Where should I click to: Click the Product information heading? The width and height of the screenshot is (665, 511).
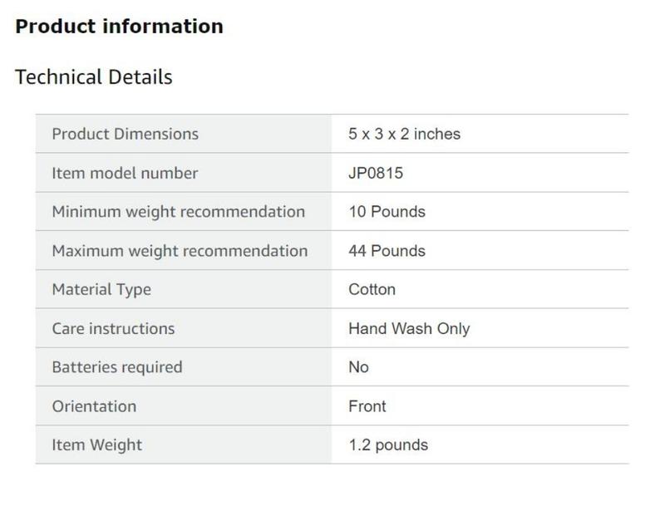coord(119,27)
